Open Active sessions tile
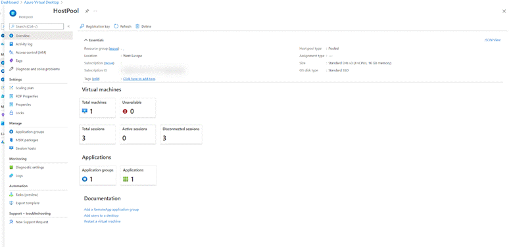Viewport: 513px width, 247px height. (137, 134)
